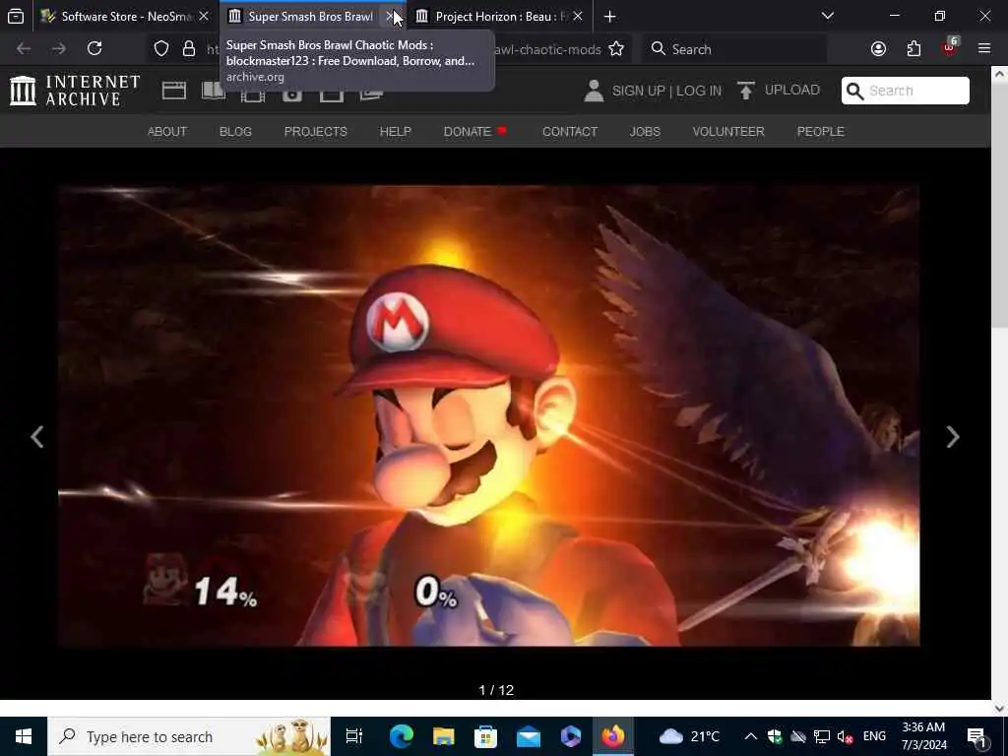Open the HELP page

point(396,131)
